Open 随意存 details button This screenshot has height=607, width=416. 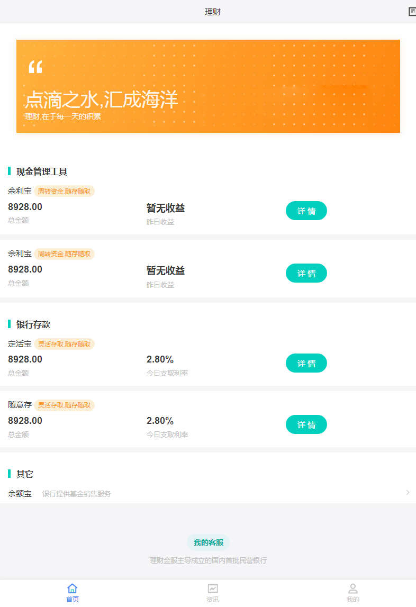[306, 424]
